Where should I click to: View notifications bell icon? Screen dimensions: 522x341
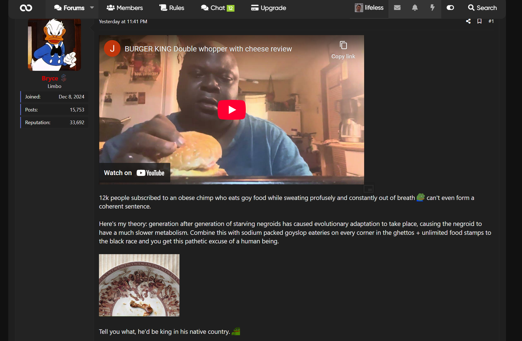click(415, 8)
